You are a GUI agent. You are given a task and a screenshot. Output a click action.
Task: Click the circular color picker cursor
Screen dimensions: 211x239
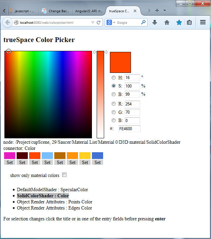pos(9,52)
